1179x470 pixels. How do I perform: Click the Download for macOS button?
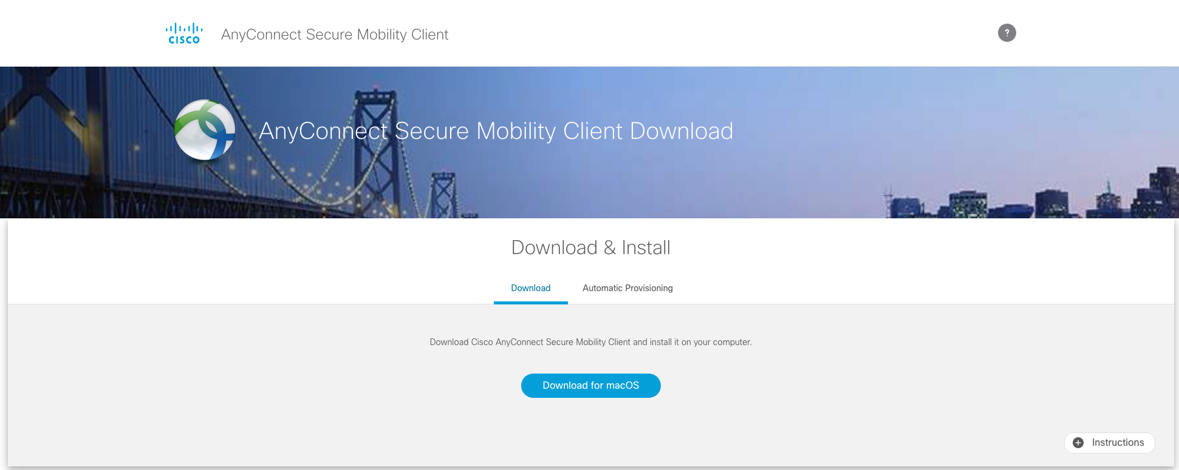[590, 386]
